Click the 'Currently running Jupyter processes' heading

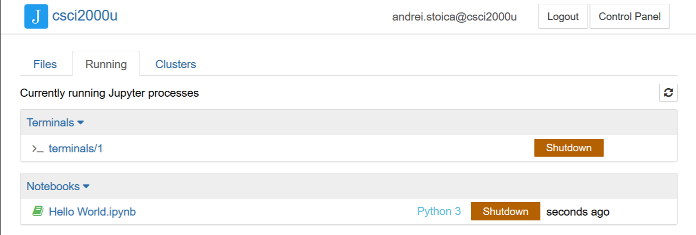click(x=109, y=93)
